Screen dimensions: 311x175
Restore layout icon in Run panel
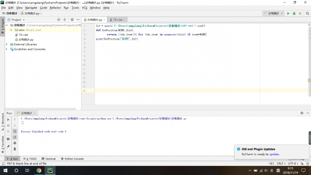[x=8, y=139]
